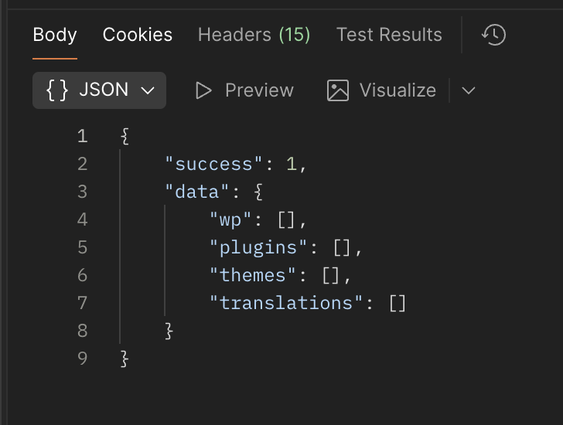Expand the chevron dropdown beside Visualize

[x=468, y=90]
